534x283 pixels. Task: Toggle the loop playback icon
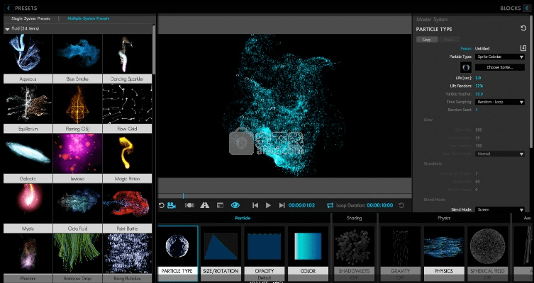pyautogui.click(x=330, y=205)
